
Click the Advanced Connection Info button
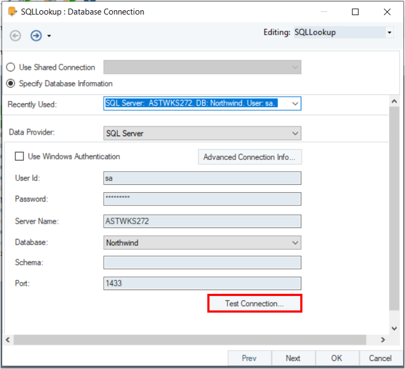click(x=250, y=157)
